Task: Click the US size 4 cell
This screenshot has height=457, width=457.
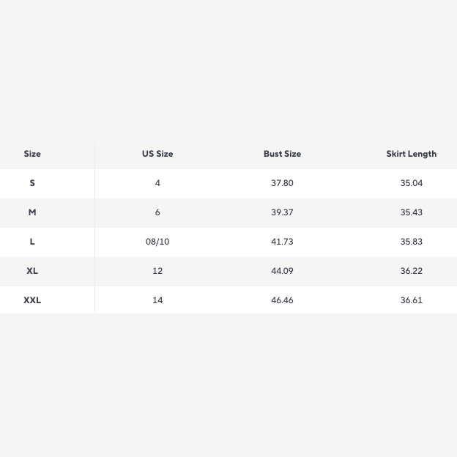Action: 157,183
